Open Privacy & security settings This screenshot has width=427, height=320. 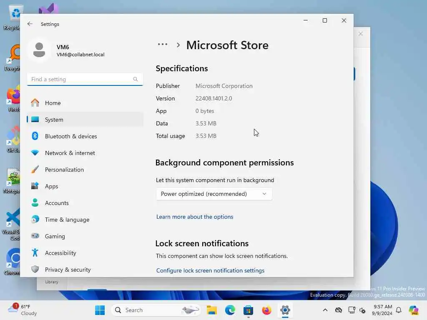coord(85,270)
